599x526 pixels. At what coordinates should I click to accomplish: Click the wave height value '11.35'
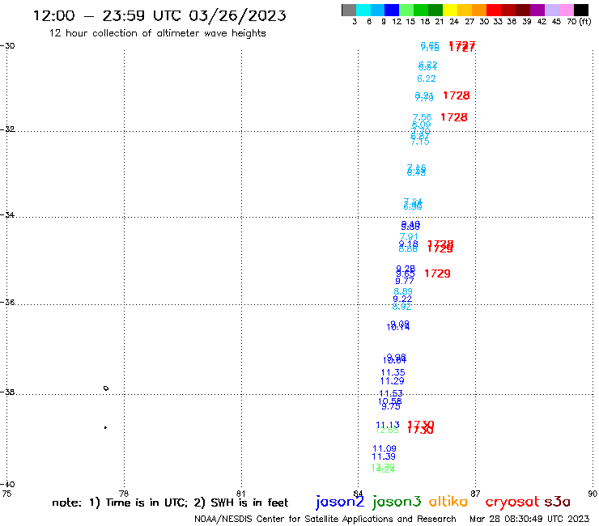pos(393,372)
